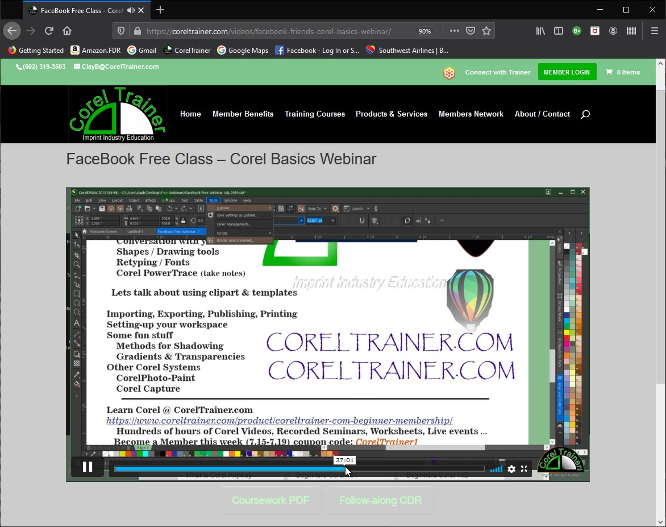This screenshot has width=666, height=527.
Task: Open Firefox account avatar menu
Action: click(613, 31)
